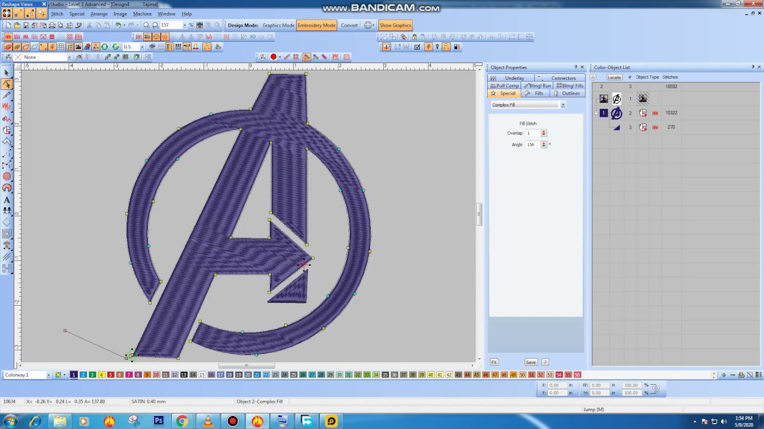764x429 pixels.
Task: Click the Overlap input field
Action: point(532,133)
